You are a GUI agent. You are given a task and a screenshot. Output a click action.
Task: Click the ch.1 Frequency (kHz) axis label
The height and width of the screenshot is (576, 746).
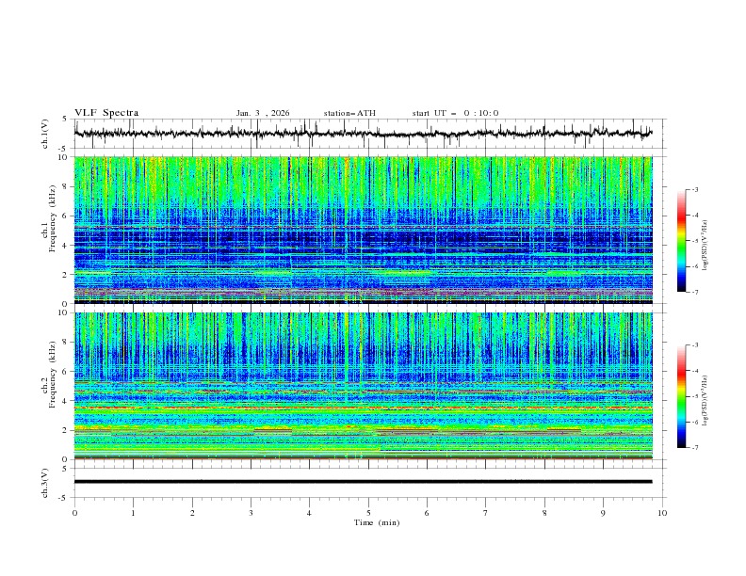pyautogui.click(x=49, y=216)
